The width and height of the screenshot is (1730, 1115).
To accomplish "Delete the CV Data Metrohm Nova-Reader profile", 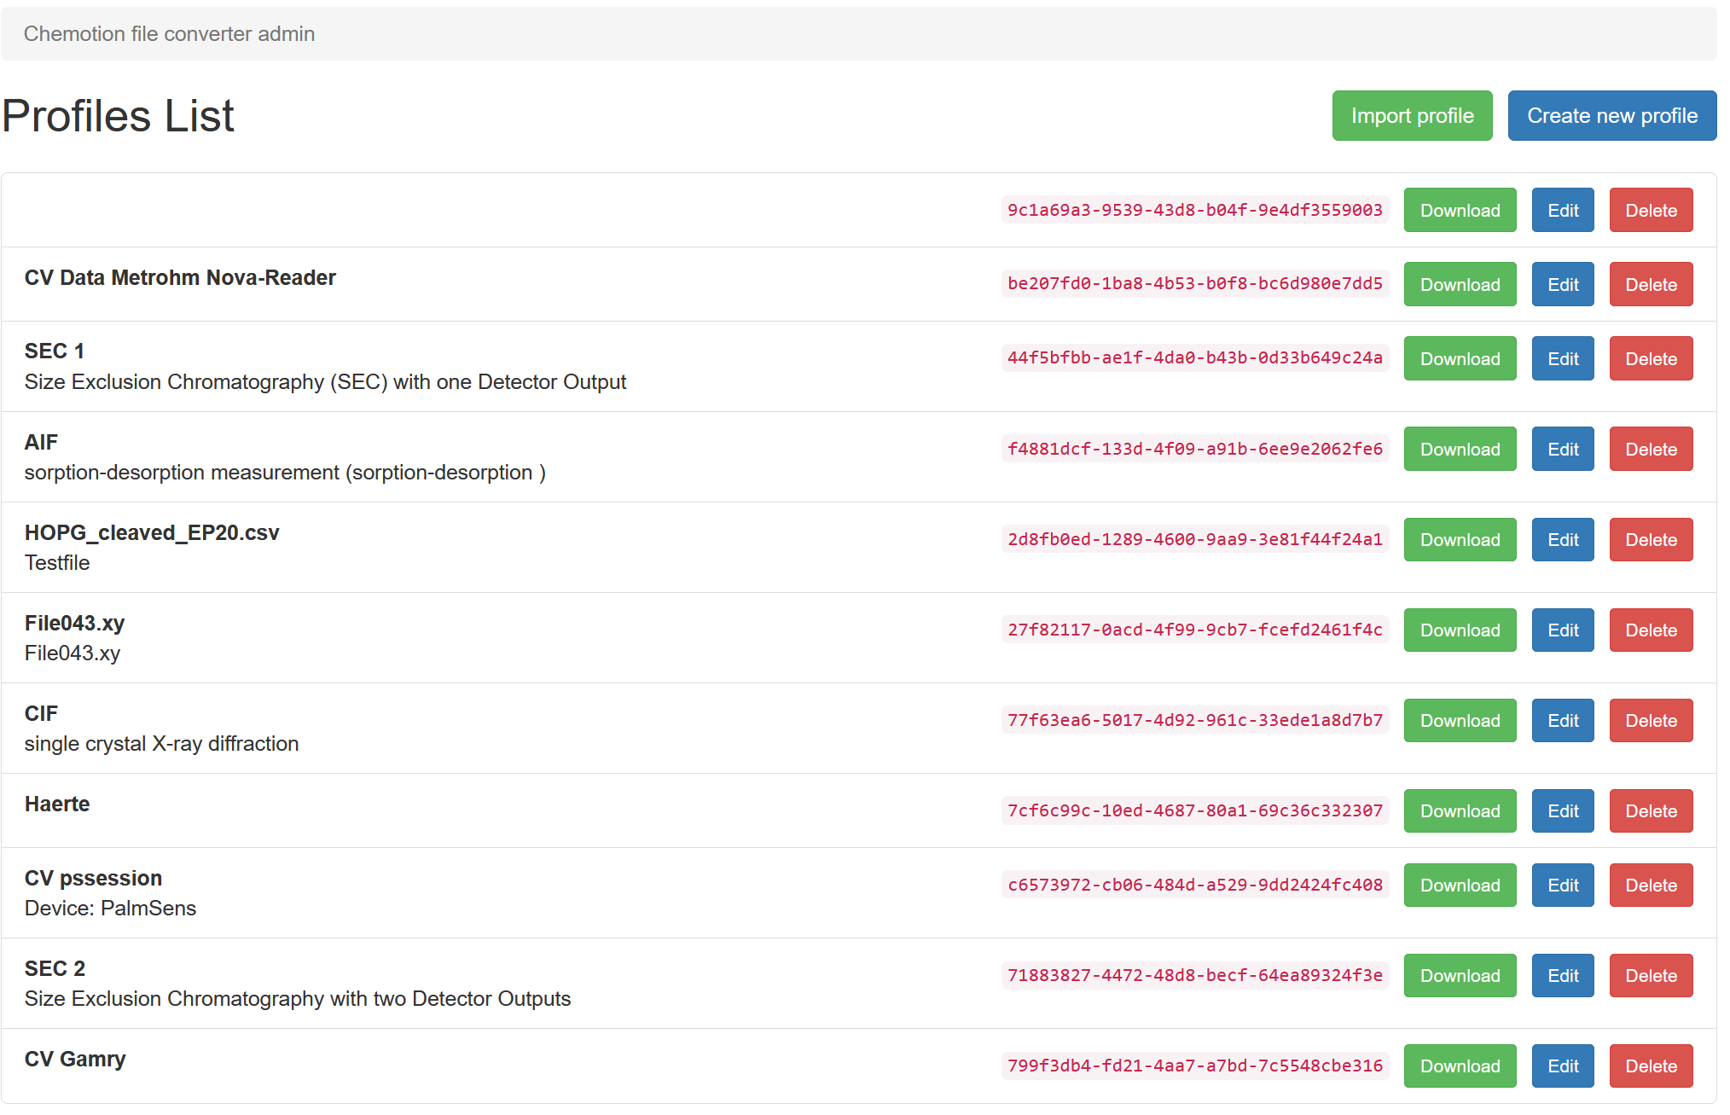I will 1653,284.
